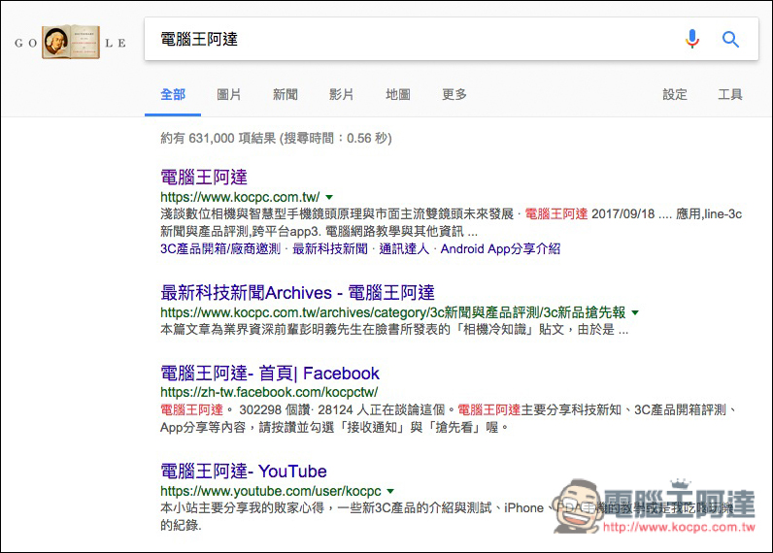Image resolution: width=773 pixels, height=553 pixels.
Task: Expand arrow beside archives category URL
Action: pyautogui.click(x=635, y=312)
